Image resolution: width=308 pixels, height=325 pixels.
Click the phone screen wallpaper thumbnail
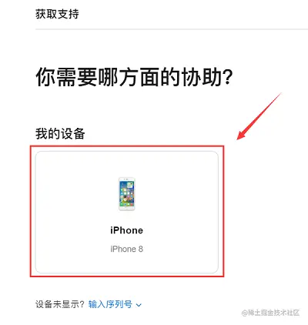(127, 193)
